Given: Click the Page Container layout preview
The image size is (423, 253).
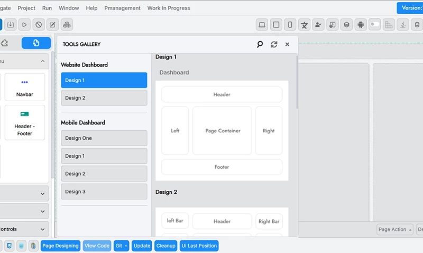Looking at the screenshot, I should pyautogui.click(x=222, y=131).
